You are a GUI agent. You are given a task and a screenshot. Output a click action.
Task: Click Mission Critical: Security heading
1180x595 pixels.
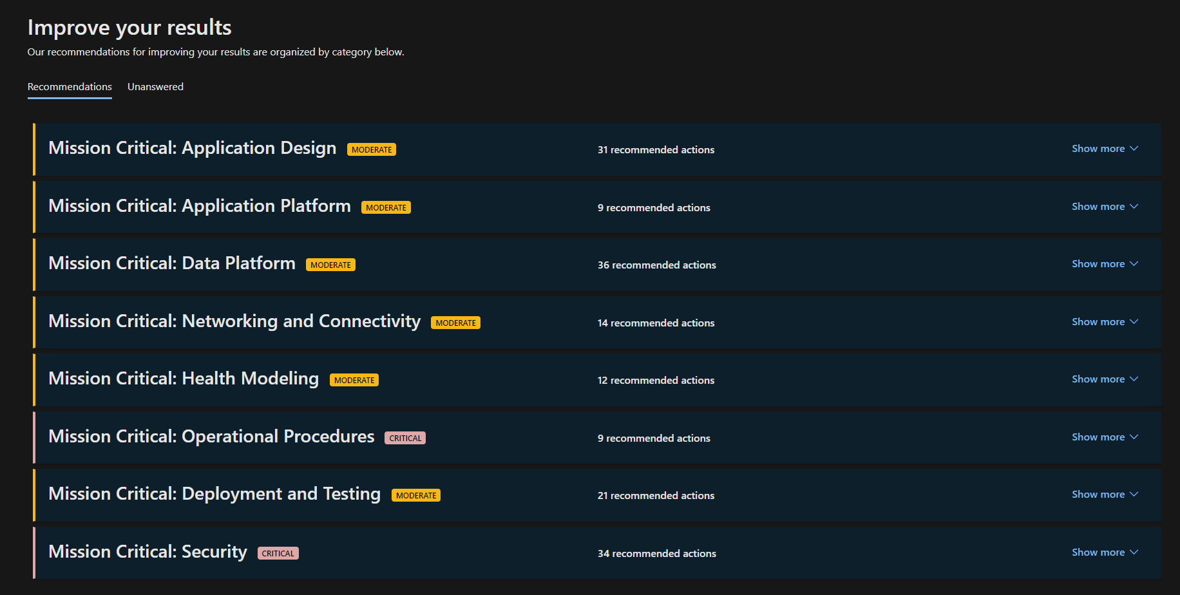(147, 552)
